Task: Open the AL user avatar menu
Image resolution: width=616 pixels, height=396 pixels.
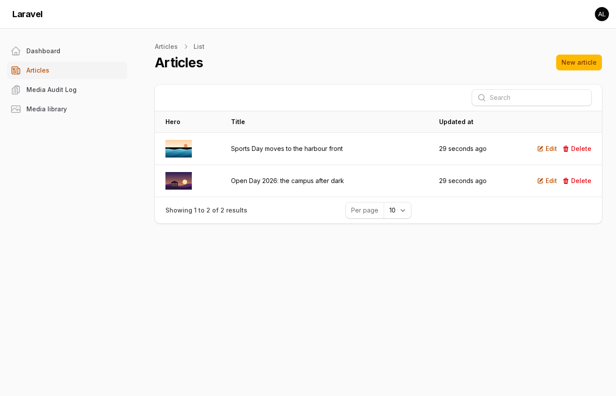Action: click(602, 14)
